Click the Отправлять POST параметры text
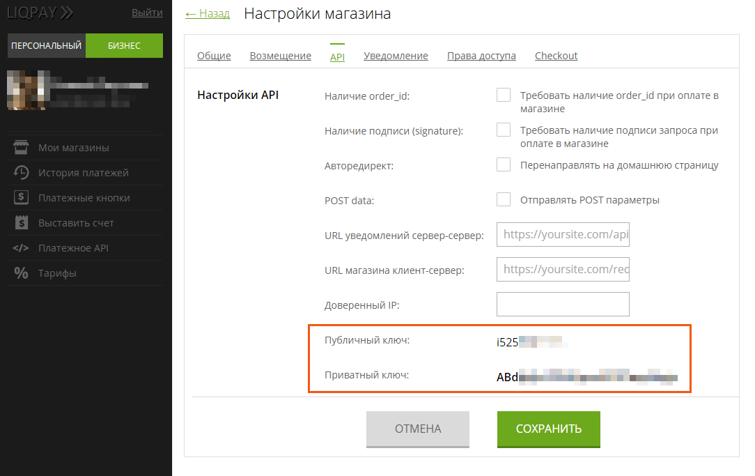 pos(590,200)
